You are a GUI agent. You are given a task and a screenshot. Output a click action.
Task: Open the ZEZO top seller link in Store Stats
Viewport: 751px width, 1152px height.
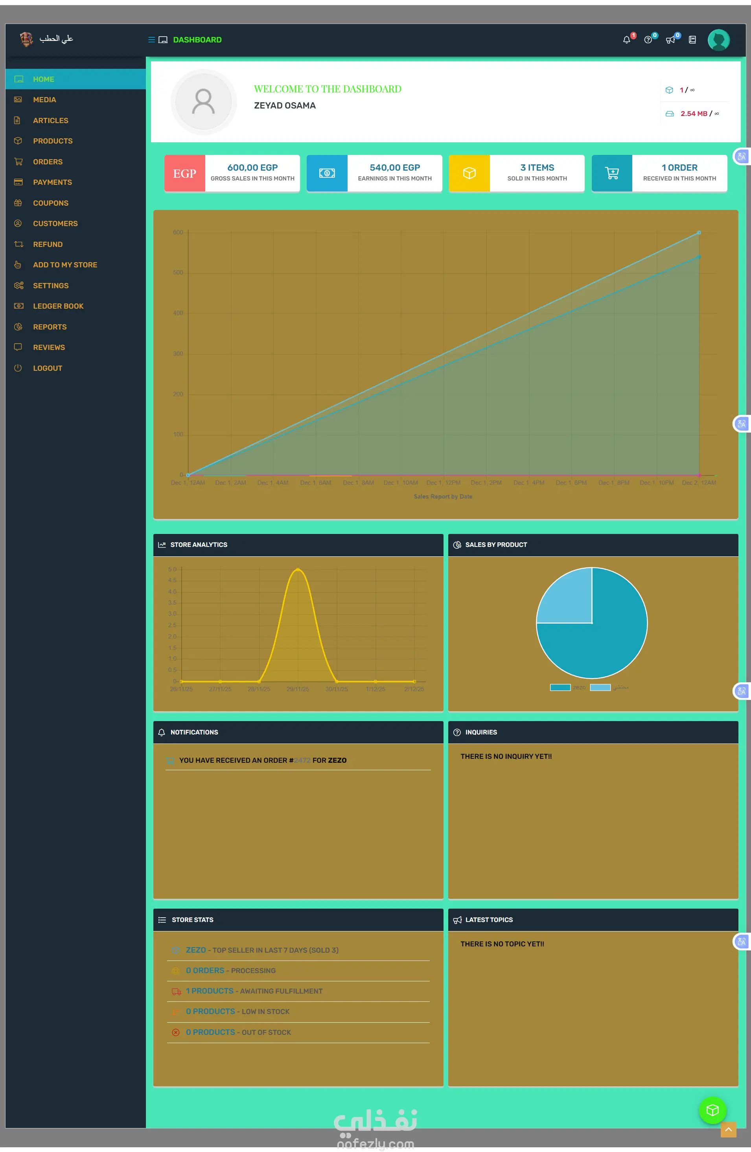click(196, 950)
